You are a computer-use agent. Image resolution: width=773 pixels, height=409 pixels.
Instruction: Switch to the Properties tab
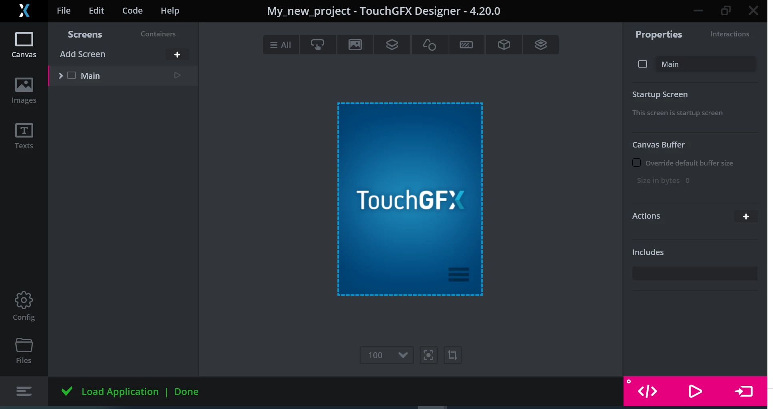(659, 34)
